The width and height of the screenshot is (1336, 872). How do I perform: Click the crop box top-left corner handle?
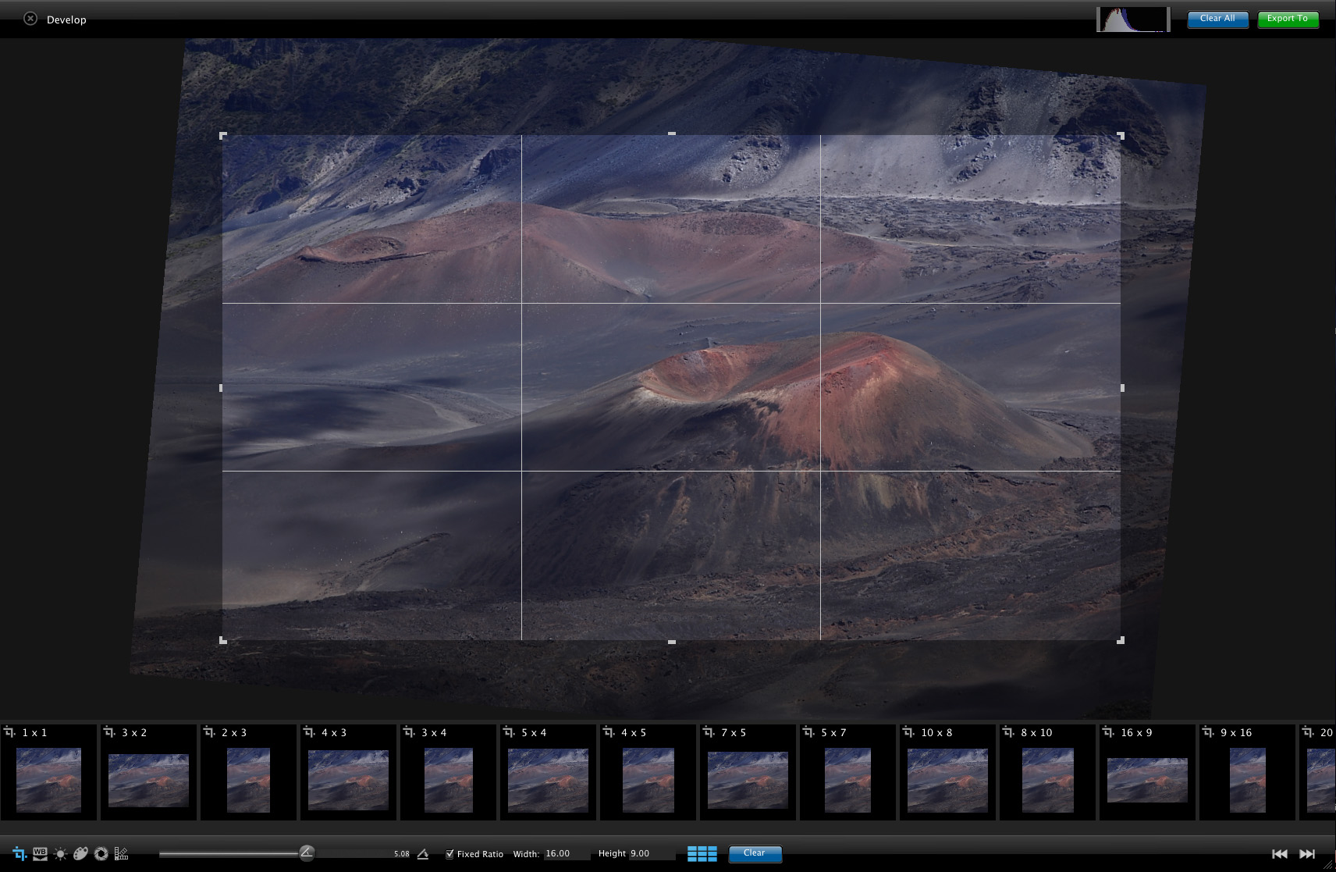click(223, 136)
